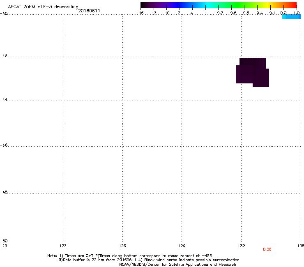The width and height of the screenshot is (304, 267).
Task: Click the 'Data buffer is 22 hrs' note
Action: tap(149, 260)
